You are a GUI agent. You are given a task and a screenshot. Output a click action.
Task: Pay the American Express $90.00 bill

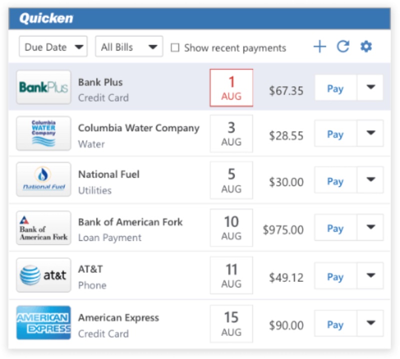pyautogui.click(x=335, y=324)
